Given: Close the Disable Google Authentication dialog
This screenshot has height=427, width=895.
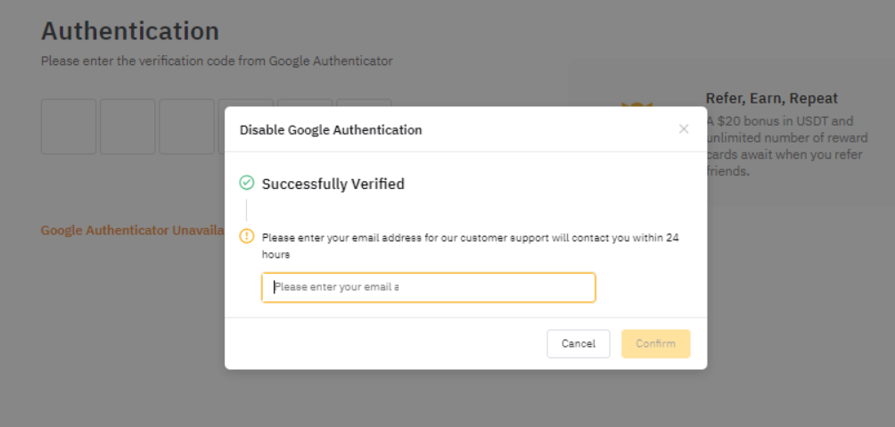Looking at the screenshot, I should coord(684,129).
